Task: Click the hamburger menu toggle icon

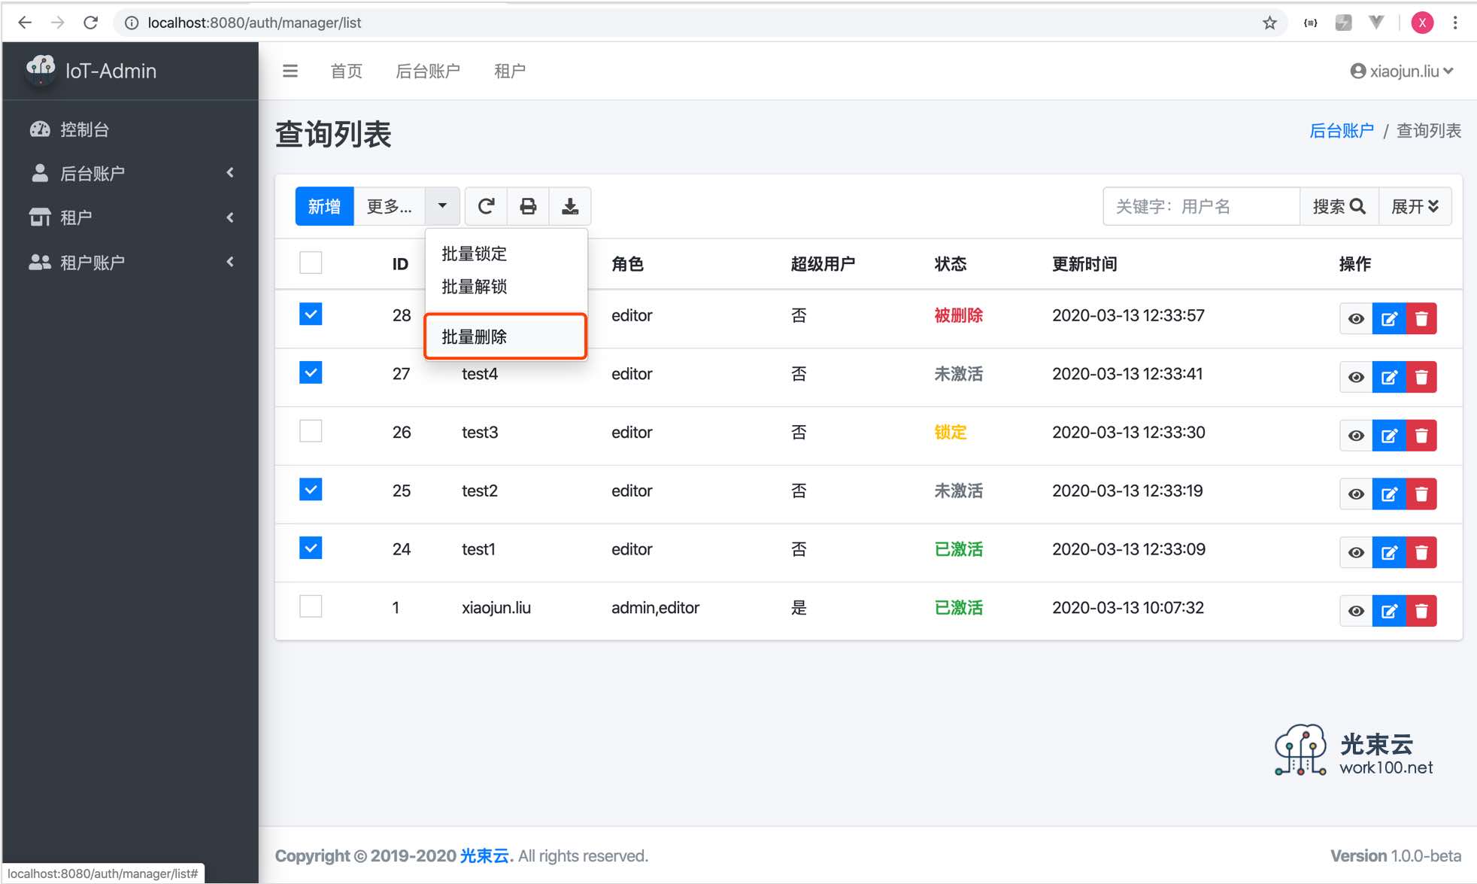Action: pyautogui.click(x=290, y=71)
